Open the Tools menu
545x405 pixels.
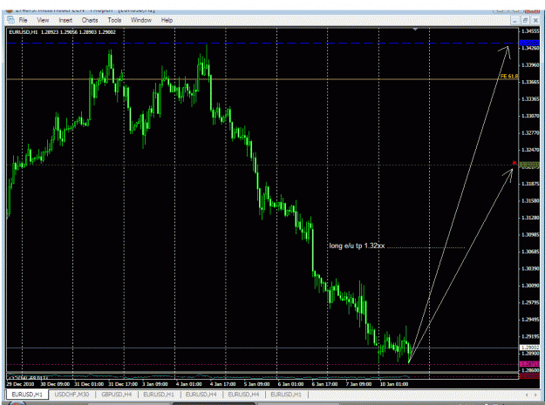pyautogui.click(x=114, y=20)
